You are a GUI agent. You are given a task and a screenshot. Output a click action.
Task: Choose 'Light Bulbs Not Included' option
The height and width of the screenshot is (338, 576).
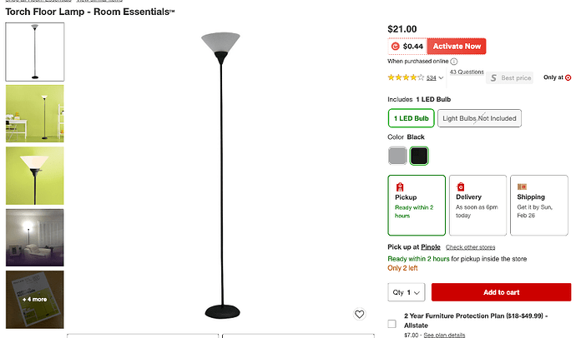[479, 118]
